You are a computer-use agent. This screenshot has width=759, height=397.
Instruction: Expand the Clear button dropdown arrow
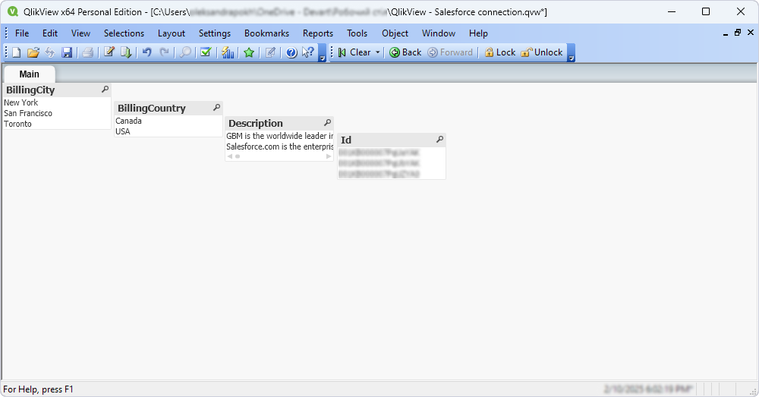point(377,52)
